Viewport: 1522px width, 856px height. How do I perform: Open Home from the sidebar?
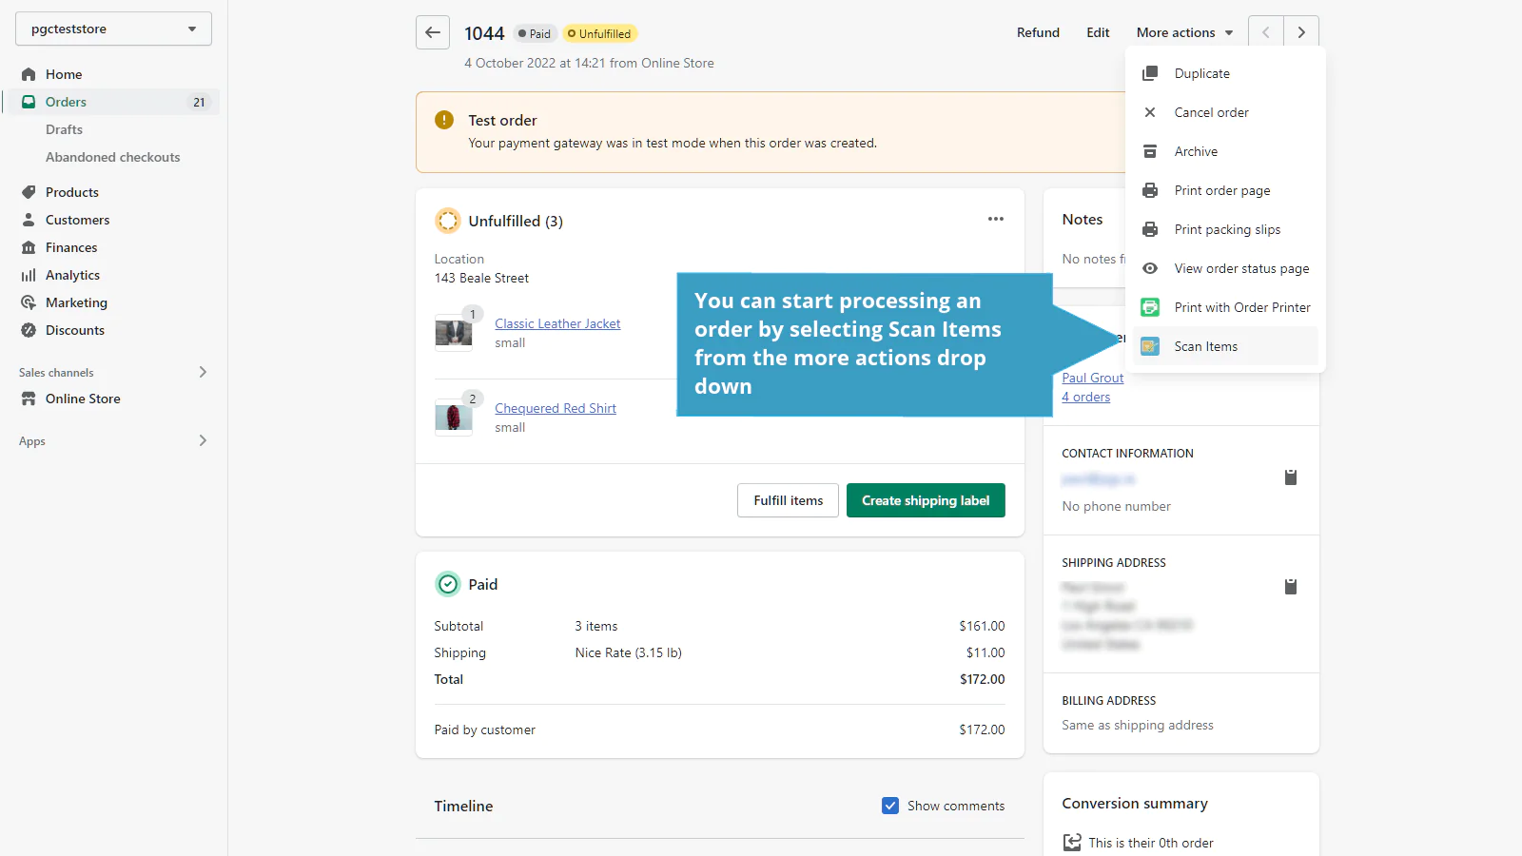point(64,74)
